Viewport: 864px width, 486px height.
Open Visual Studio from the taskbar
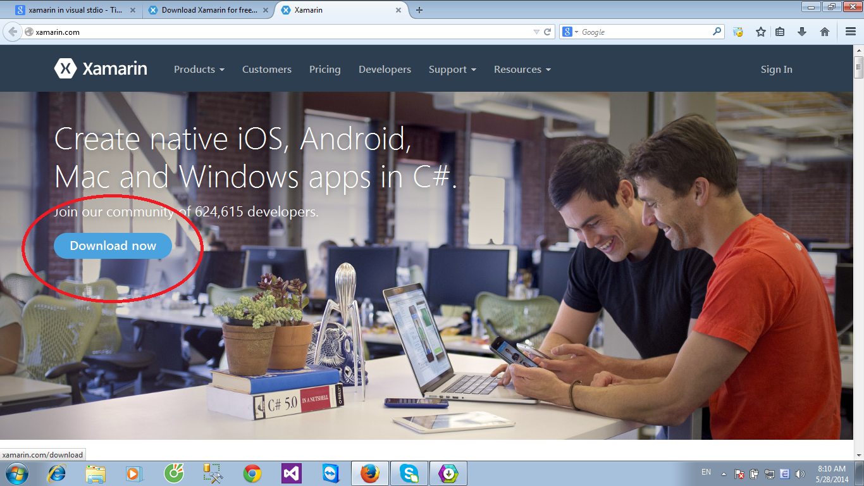pyautogui.click(x=292, y=473)
